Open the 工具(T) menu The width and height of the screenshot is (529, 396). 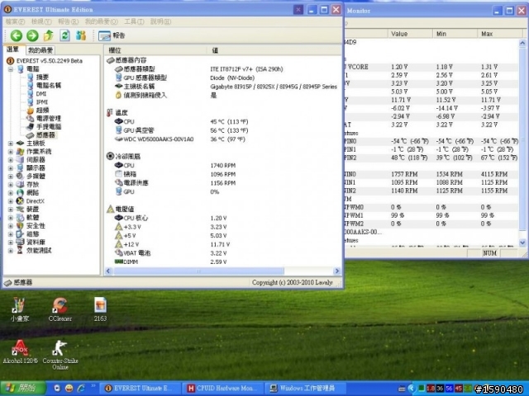[x=134, y=21]
